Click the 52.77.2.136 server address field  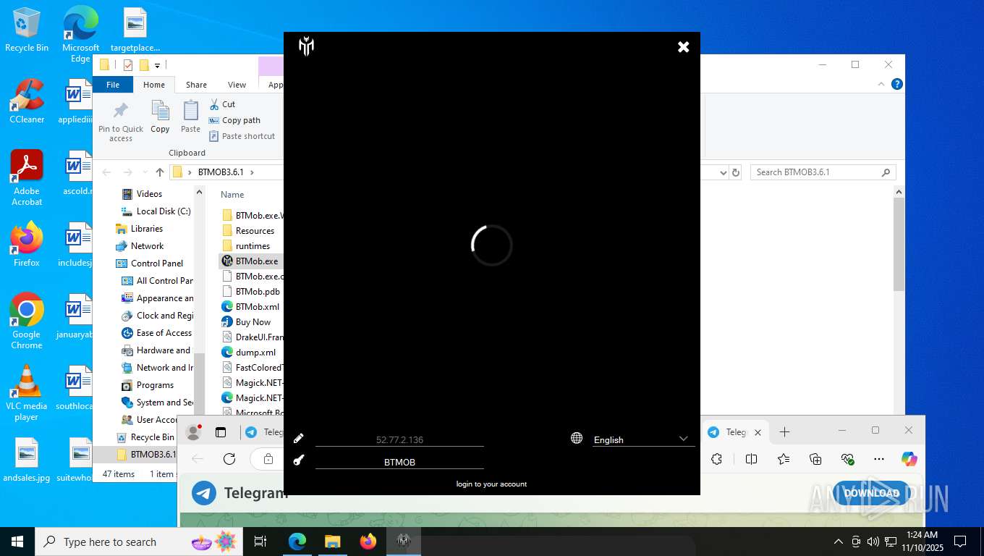[399, 439]
